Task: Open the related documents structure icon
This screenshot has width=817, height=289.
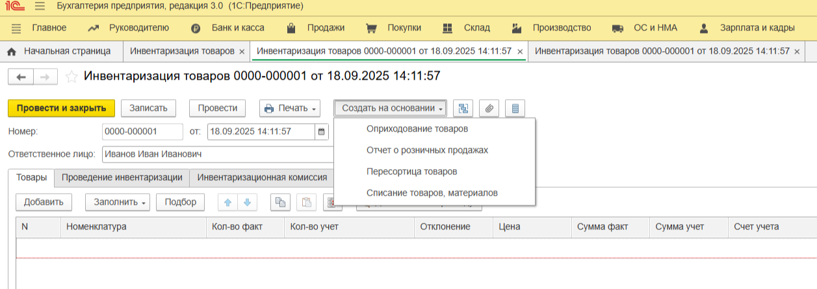Action: pos(463,108)
